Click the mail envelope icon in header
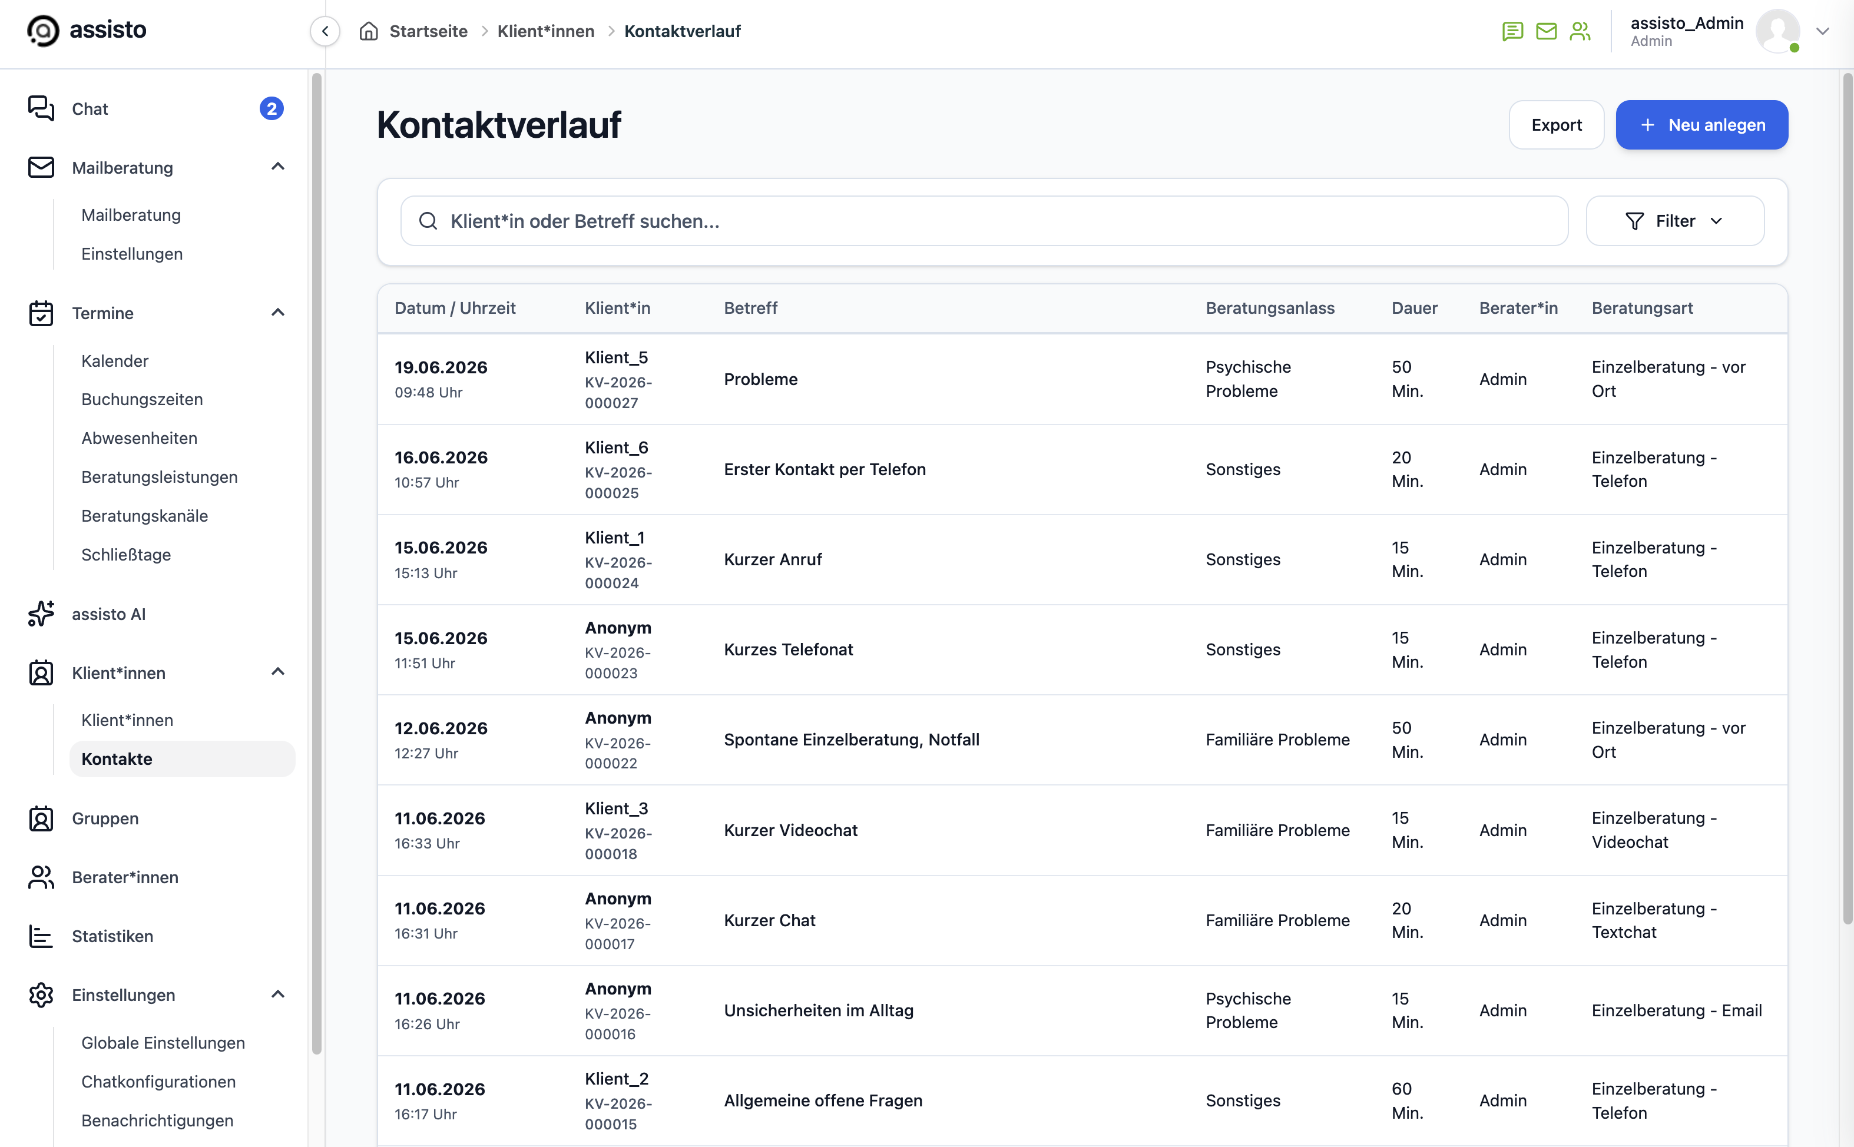Screen dimensions: 1854x1147 (x=1546, y=31)
